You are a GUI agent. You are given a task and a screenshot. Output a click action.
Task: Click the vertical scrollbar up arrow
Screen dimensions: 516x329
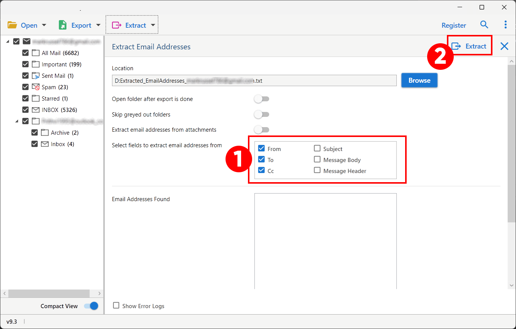[x=511, y=61]
